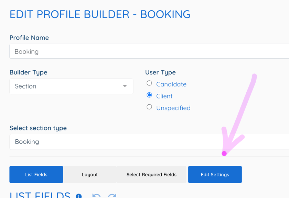Switch to the Layout tab
This screenshot has width=289, height=198.
(x=90, y=174)
